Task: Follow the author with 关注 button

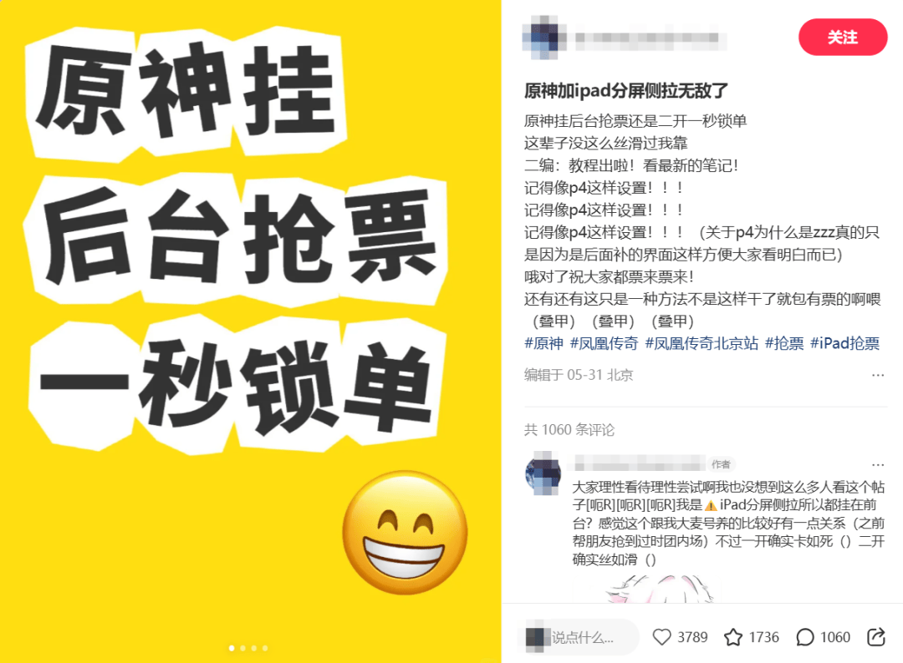Action: point(843,38)
